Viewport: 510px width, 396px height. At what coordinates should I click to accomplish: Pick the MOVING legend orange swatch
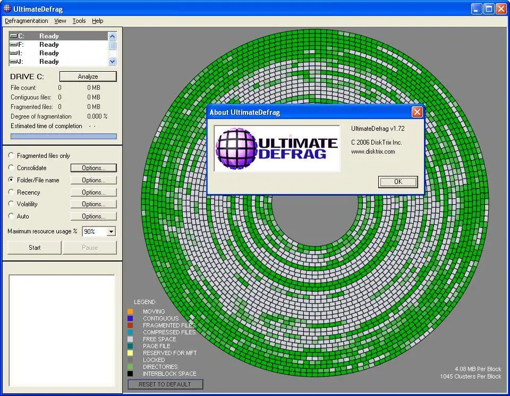tap(130, 311)
